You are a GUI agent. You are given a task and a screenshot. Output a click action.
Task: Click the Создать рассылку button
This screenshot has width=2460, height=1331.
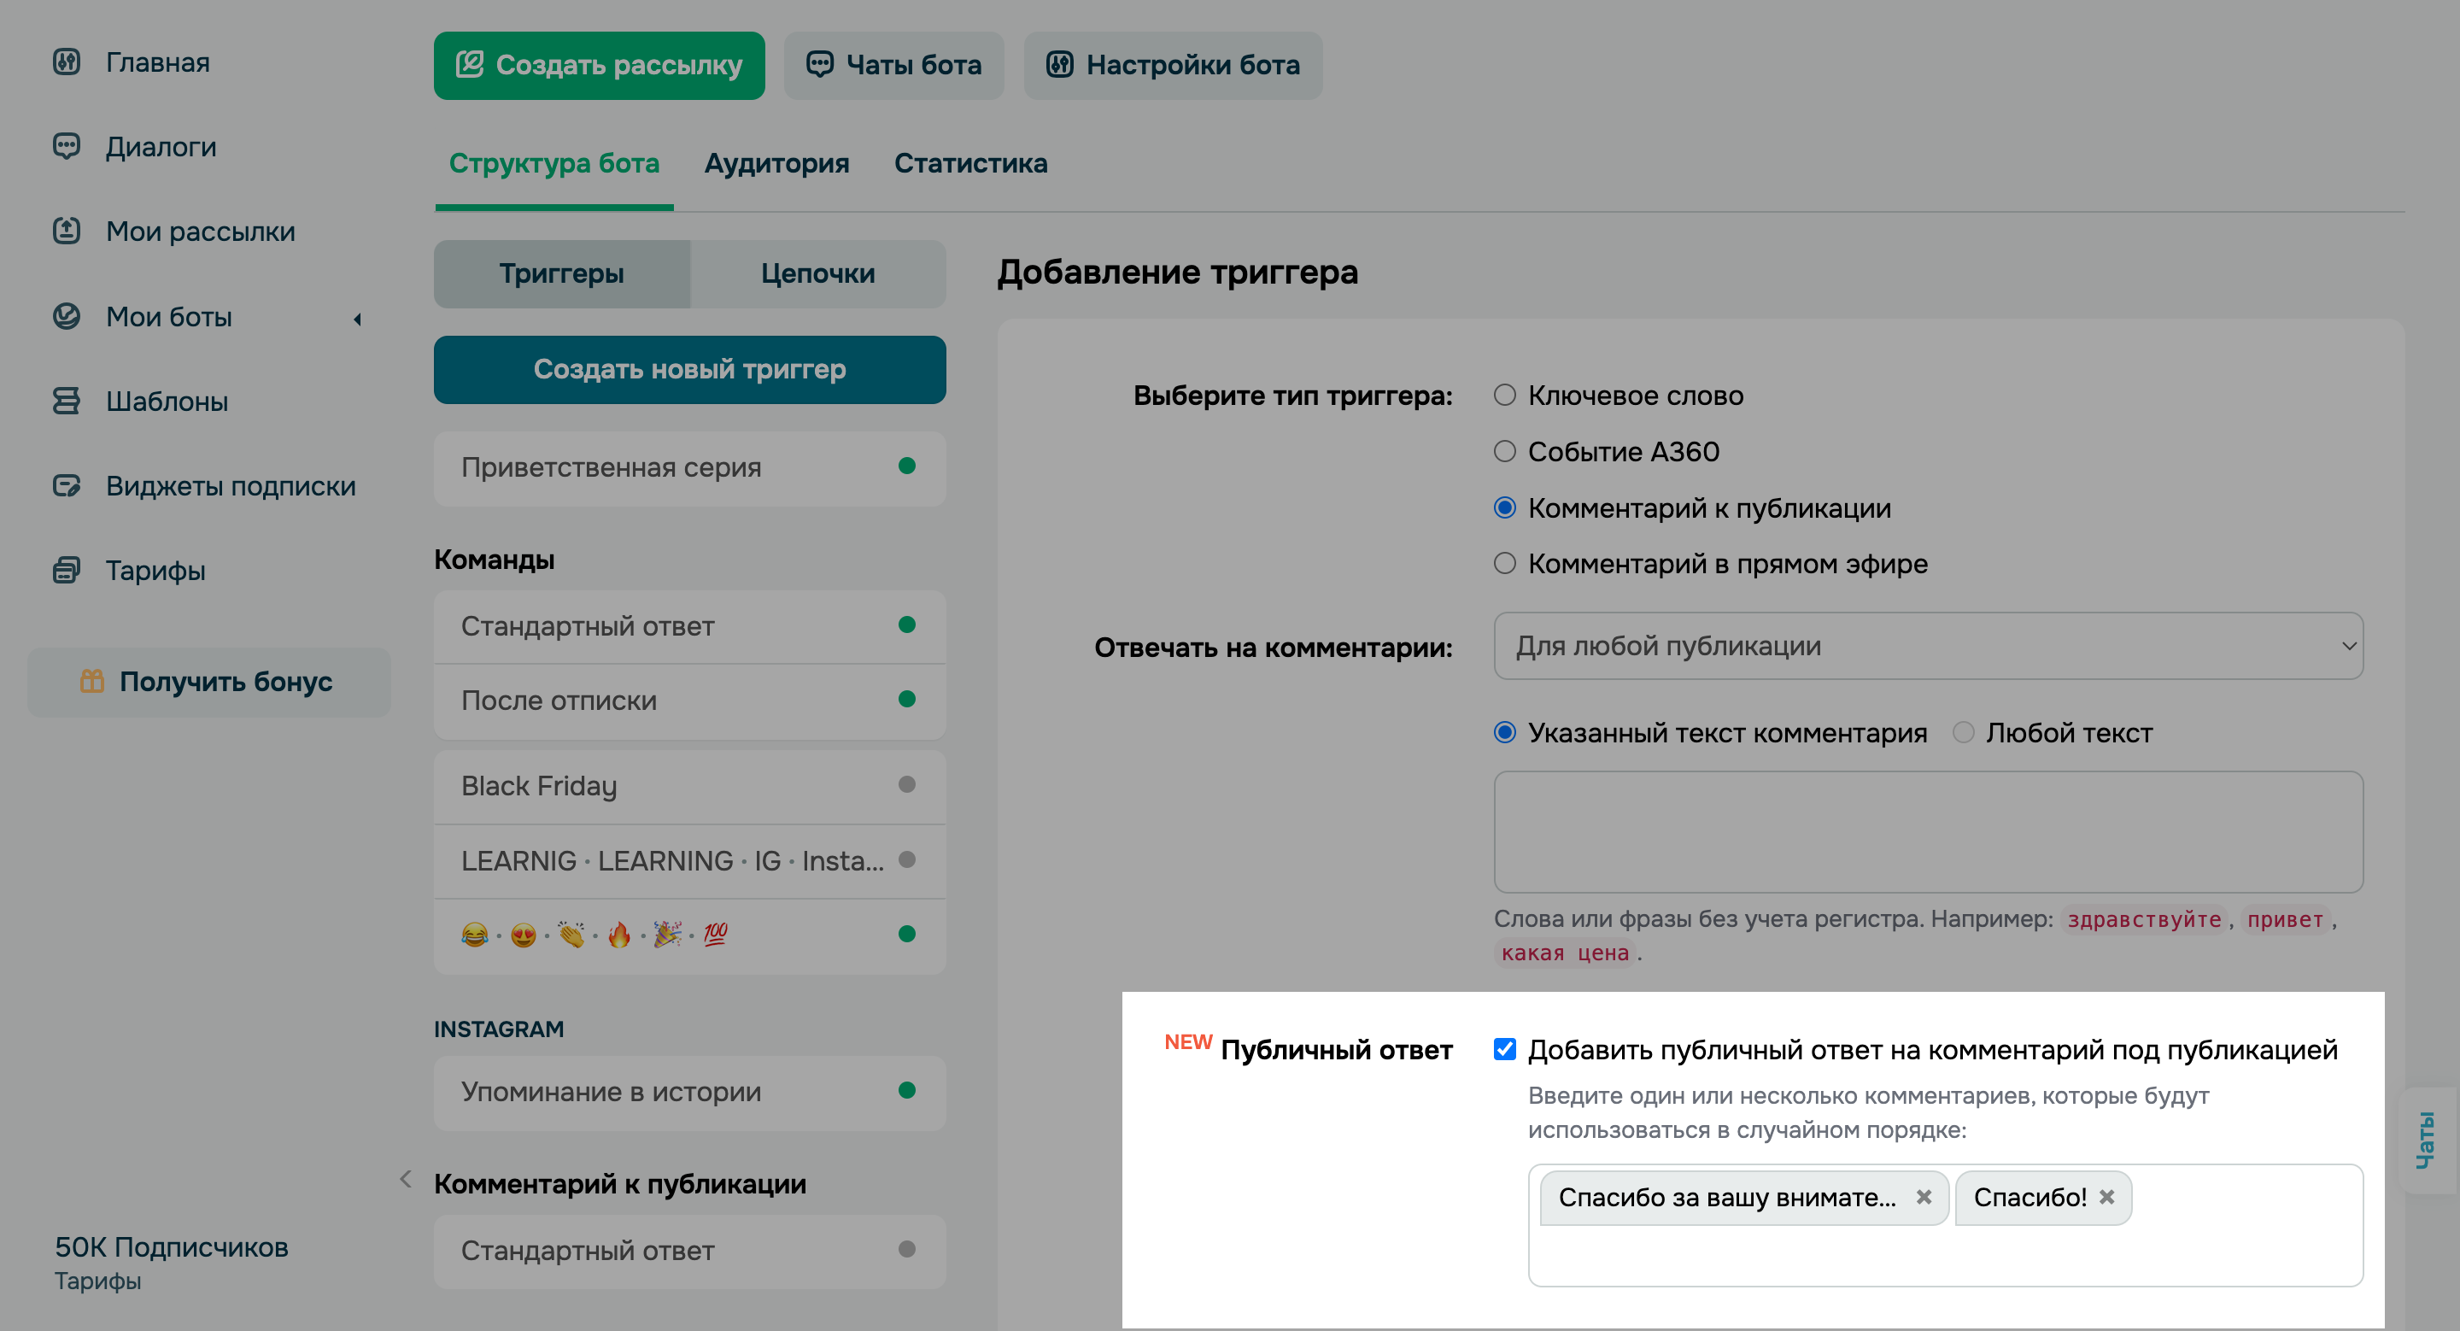(x=600, y=65)
